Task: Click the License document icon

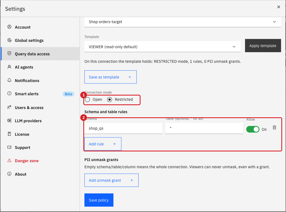Action: point(9,134)
